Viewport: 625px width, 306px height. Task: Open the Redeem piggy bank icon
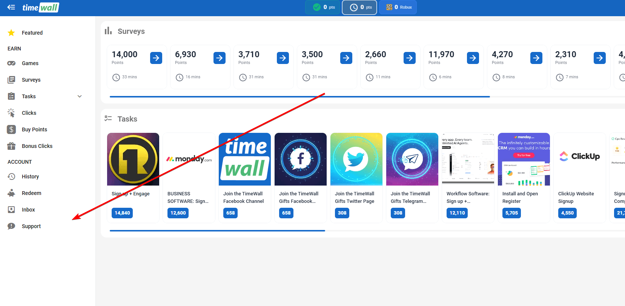pyautogui.click(x=11, y=193)
